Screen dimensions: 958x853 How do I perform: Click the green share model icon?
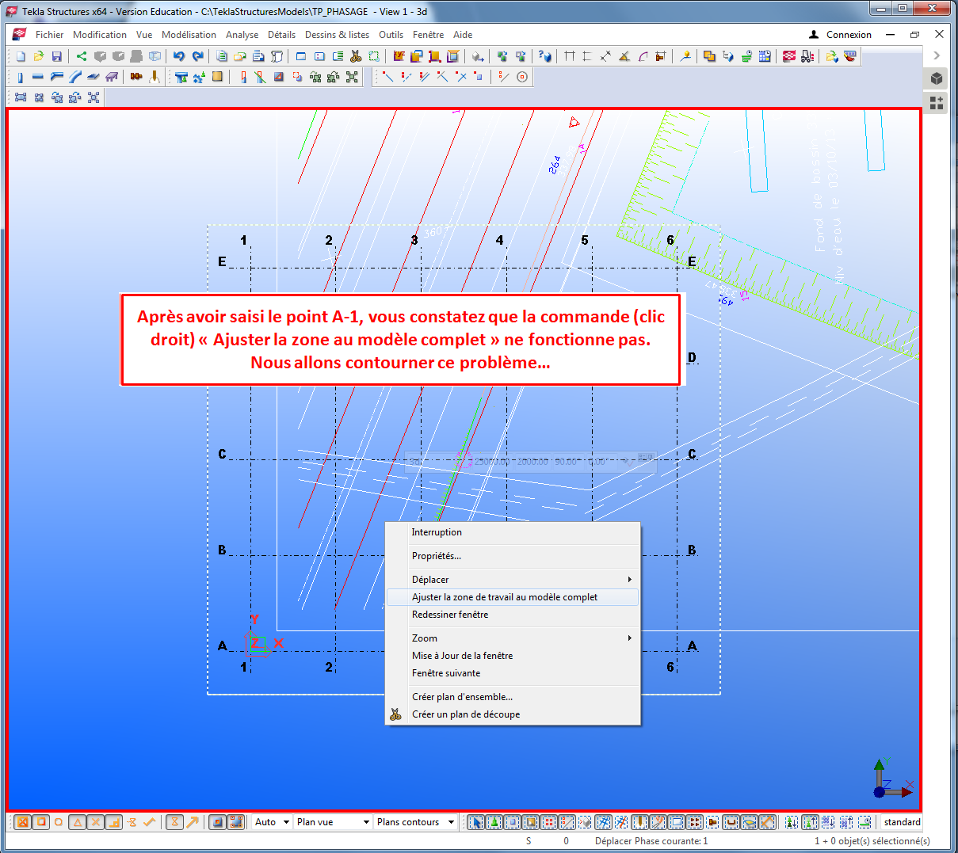pos(81,56)
